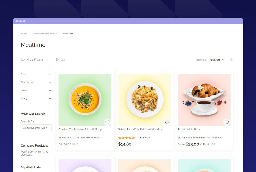Image resolution: width=256 pixels, height=172 pixels.
Task: Open What's On The Menu breadcrumb
Action: [x=45, y=34]
